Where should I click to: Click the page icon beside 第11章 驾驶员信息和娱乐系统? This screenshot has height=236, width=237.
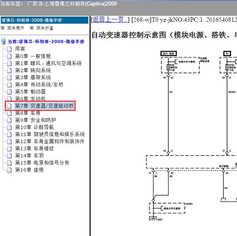pyautogui.click(x=9, y=134)
